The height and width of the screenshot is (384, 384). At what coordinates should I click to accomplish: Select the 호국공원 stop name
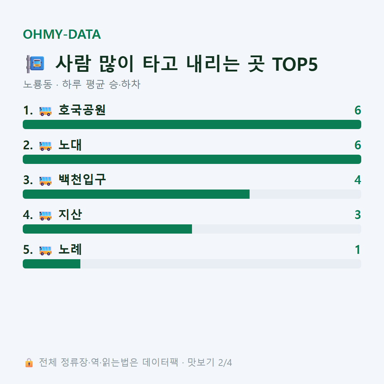pos(82,110)
